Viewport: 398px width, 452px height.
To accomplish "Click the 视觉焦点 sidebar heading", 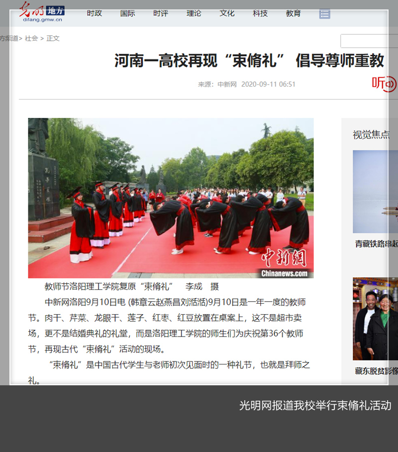I will (371, 134).
